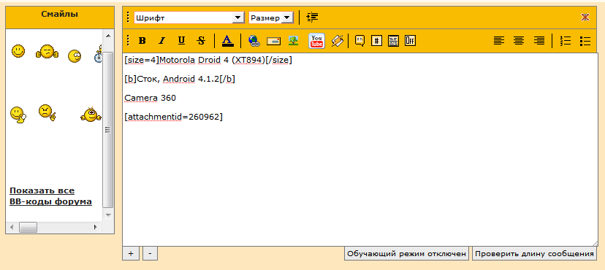Click the Camera 360 text line
Viewport: 605px width, 270px height.
[150, 98]
